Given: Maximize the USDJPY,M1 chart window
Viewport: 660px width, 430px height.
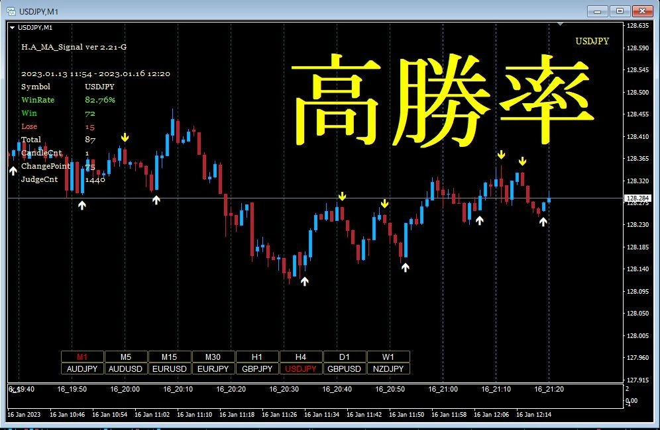Looking at the screenshot, I should click(620, 11).
